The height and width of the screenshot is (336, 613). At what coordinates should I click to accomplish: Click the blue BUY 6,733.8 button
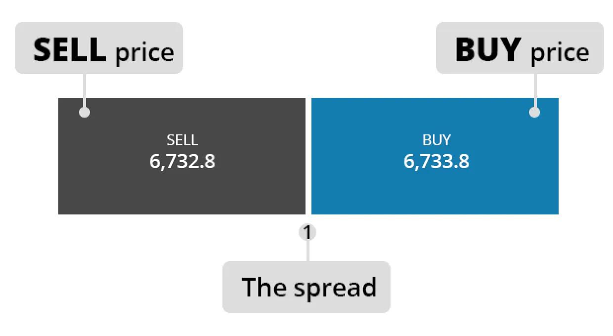435,156
